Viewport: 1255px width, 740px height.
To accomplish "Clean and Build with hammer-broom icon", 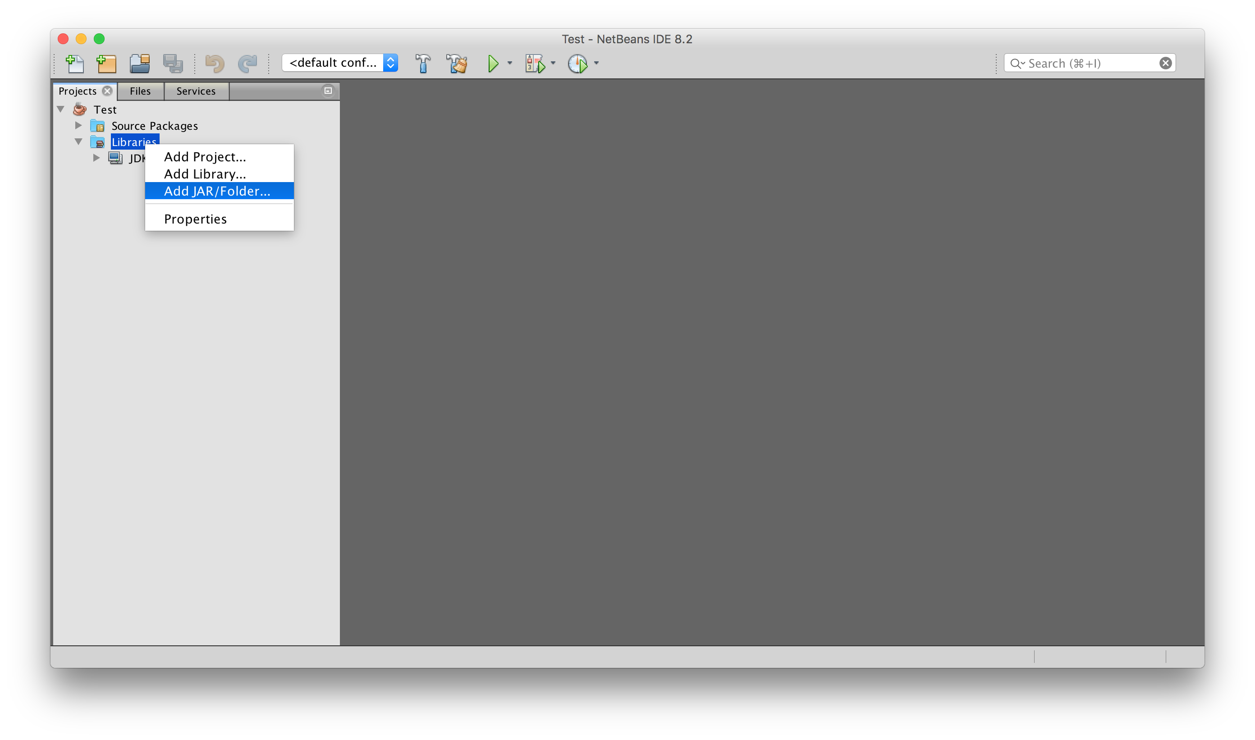I will [x=457, y=64].
